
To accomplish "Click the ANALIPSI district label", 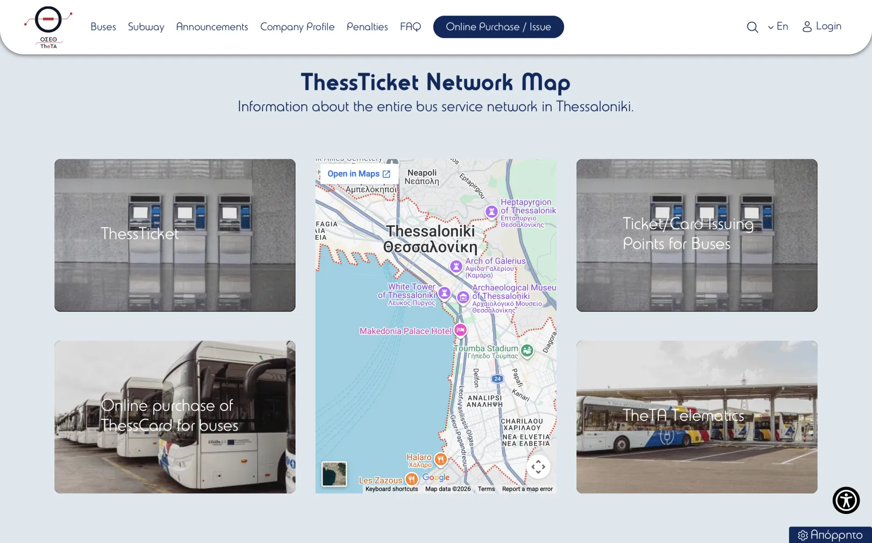I will (x=484, y=401).
